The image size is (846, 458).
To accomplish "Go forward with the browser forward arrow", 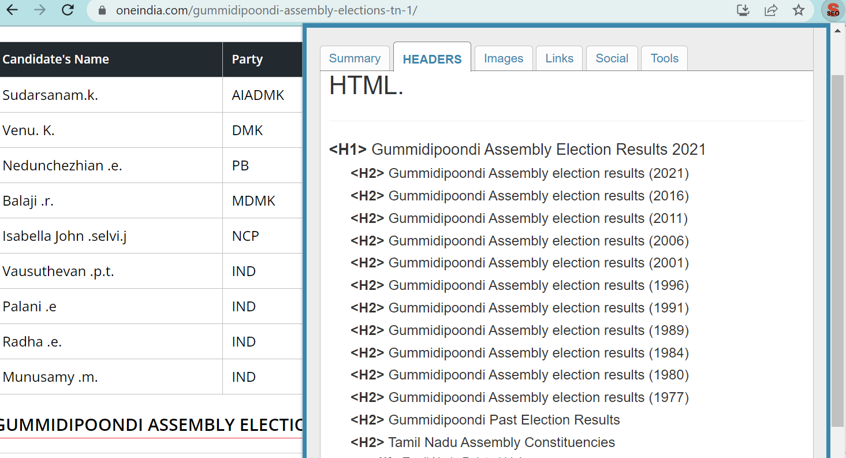I will pos(40,10).
